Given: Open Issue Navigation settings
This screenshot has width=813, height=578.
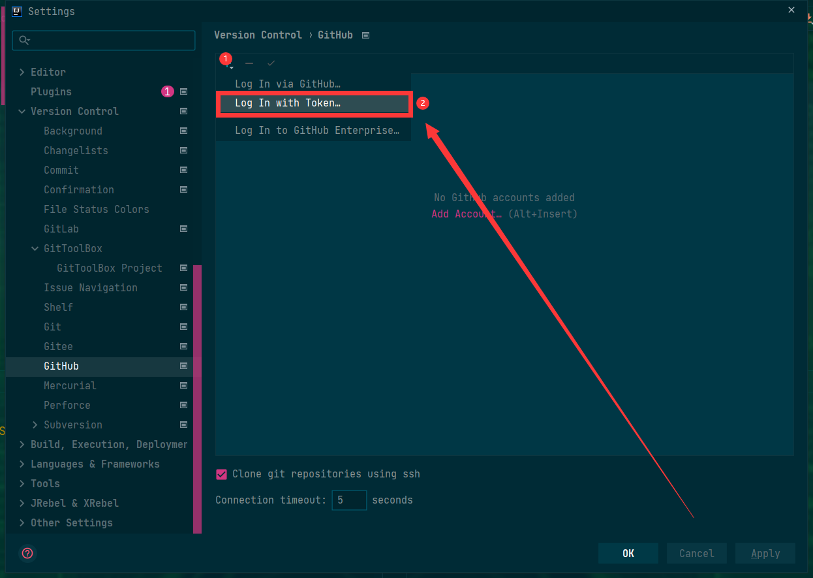Looking at the screenshot, I should (x=91, y=287).
